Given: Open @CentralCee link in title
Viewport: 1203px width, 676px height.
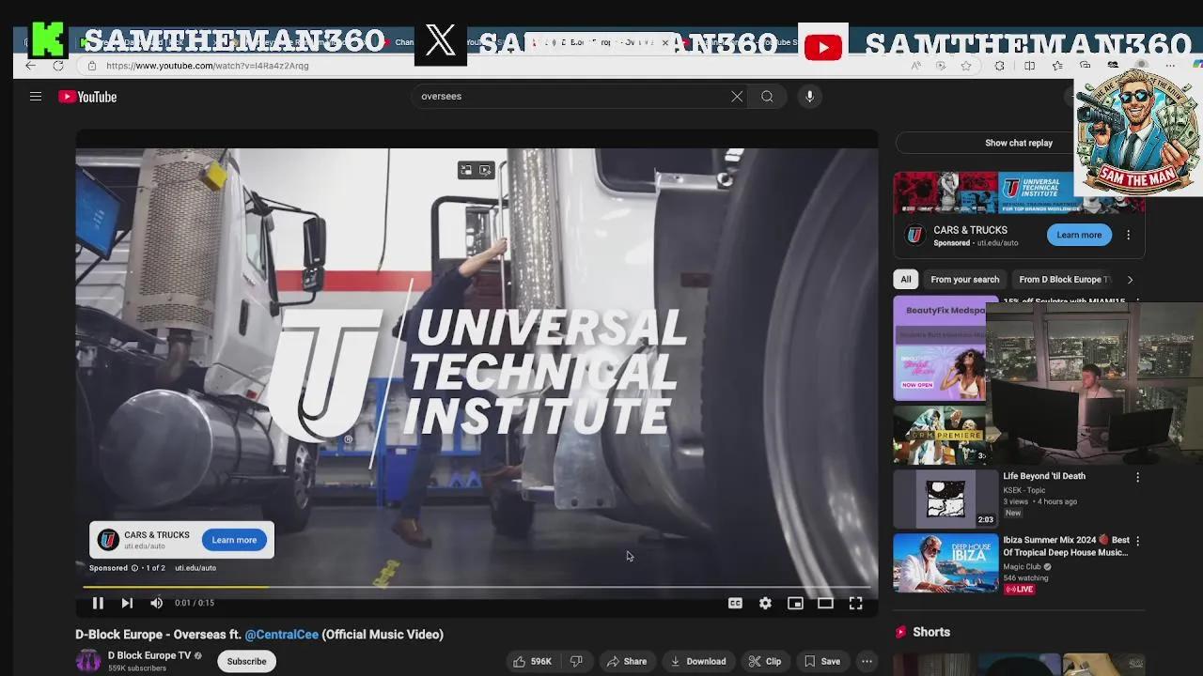Looking at the screenshot, I should (x=282, y=635).
